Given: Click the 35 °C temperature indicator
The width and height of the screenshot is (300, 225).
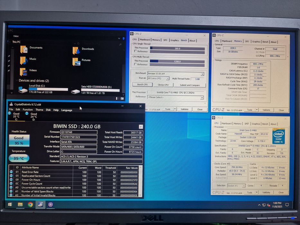Looking at the screenshot, I should (x=19, y=158).
